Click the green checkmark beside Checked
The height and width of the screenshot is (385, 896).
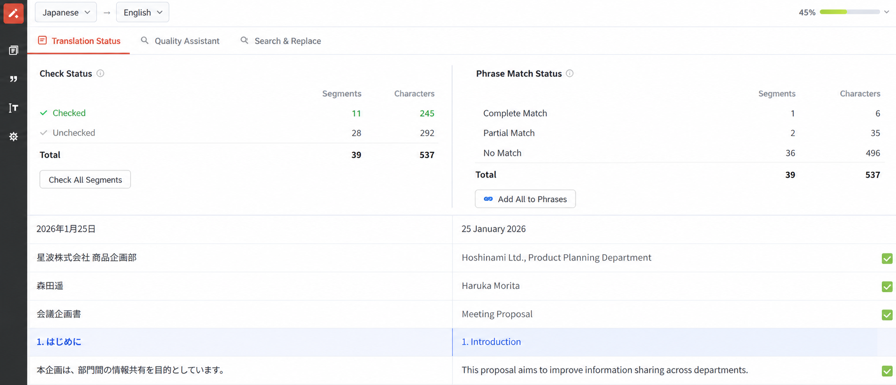pos(44,113)
